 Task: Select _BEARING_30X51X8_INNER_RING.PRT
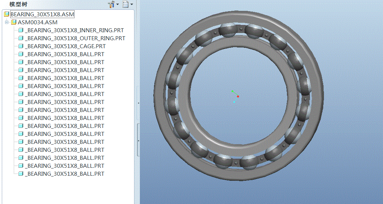[x=75, y=30]
